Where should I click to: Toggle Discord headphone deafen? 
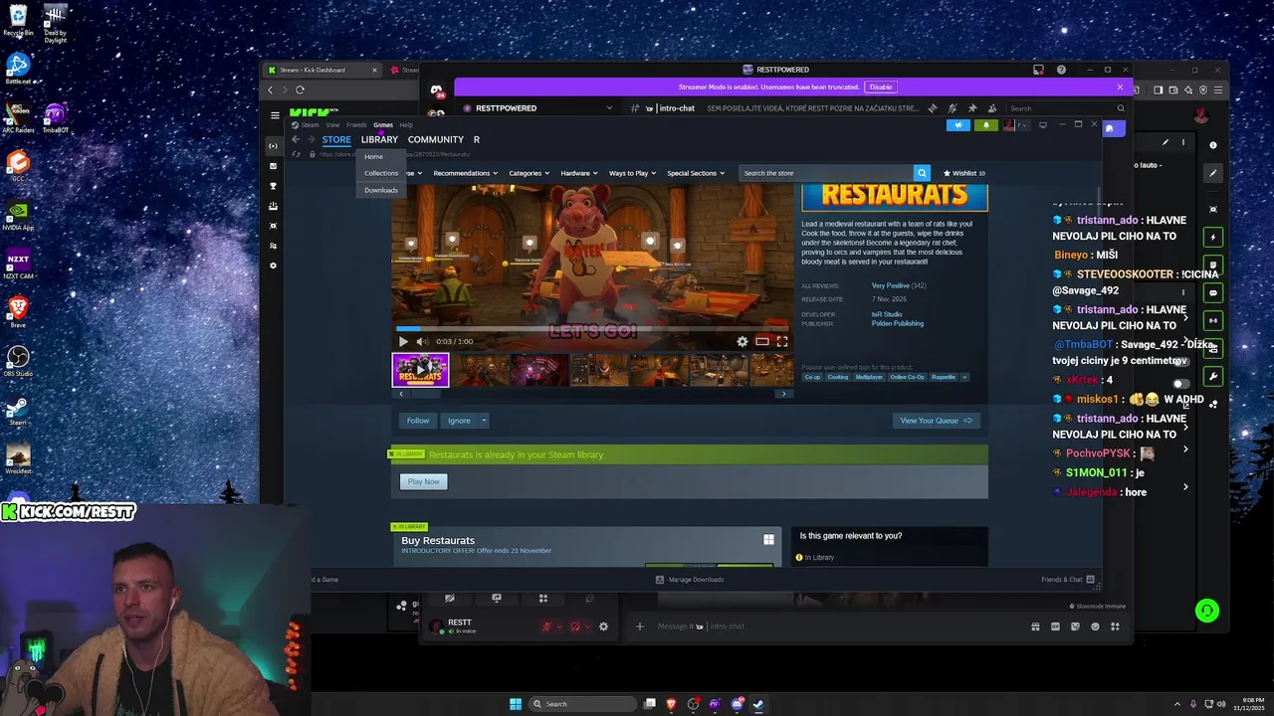pos(575,626)
